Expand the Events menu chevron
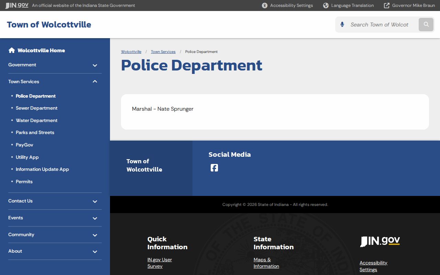 [x=95, y=218]
